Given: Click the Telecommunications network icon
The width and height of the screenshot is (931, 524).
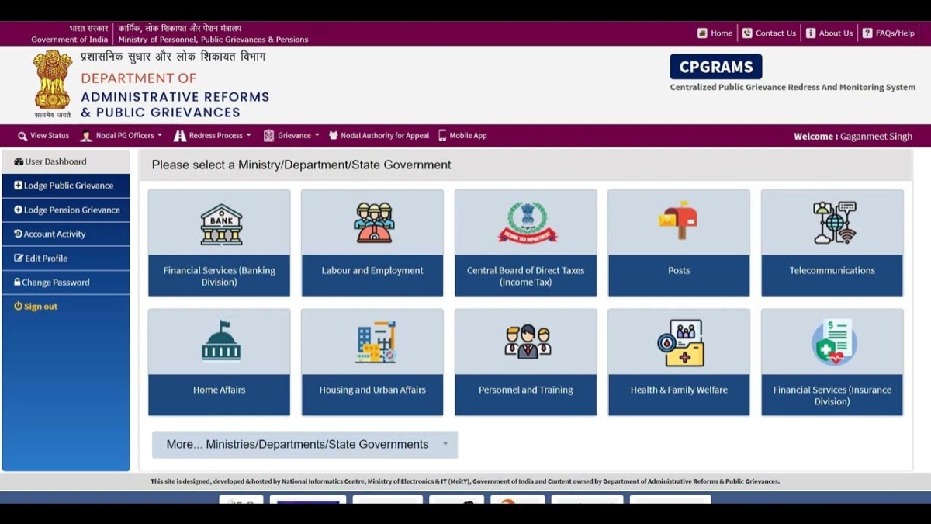Looking at the screenshot, I should [x=833, y=223].
